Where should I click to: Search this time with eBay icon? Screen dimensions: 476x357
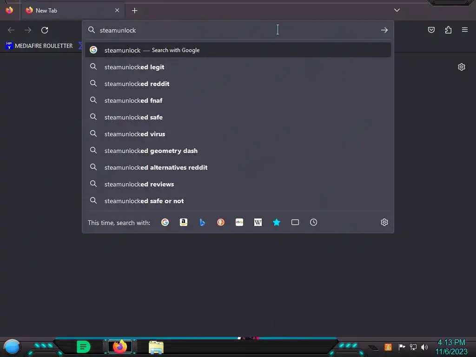point(239,222)
